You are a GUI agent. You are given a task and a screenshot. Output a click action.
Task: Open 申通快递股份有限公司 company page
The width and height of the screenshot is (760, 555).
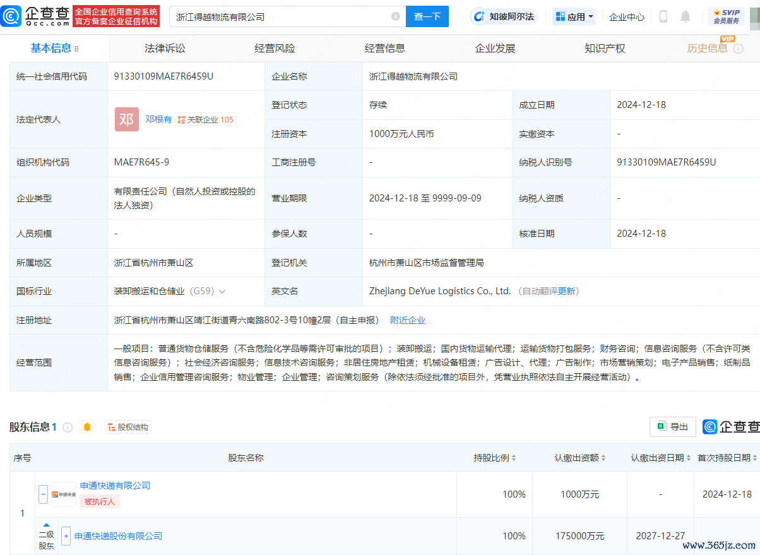(x=119, y=536)
